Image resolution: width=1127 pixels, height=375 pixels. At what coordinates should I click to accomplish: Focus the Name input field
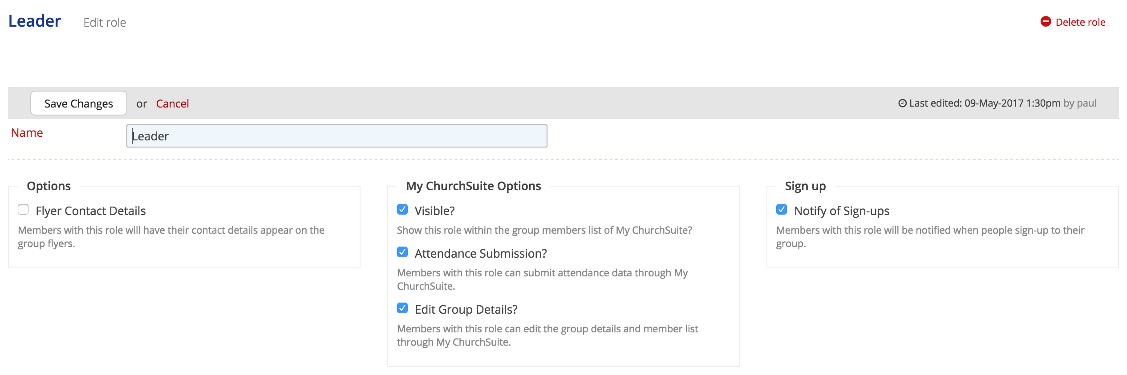pos(336,136)
